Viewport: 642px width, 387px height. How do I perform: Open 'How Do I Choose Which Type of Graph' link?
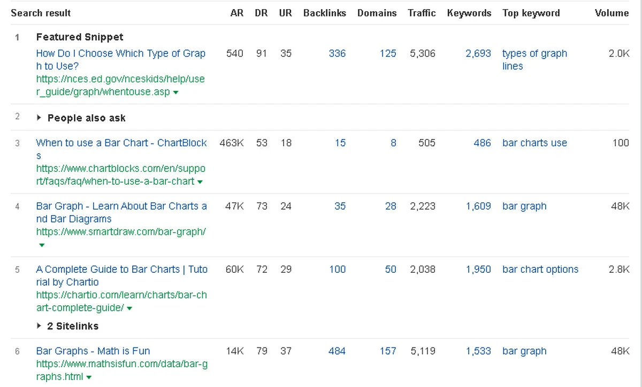pyautogui.click(x=121, y=60)
